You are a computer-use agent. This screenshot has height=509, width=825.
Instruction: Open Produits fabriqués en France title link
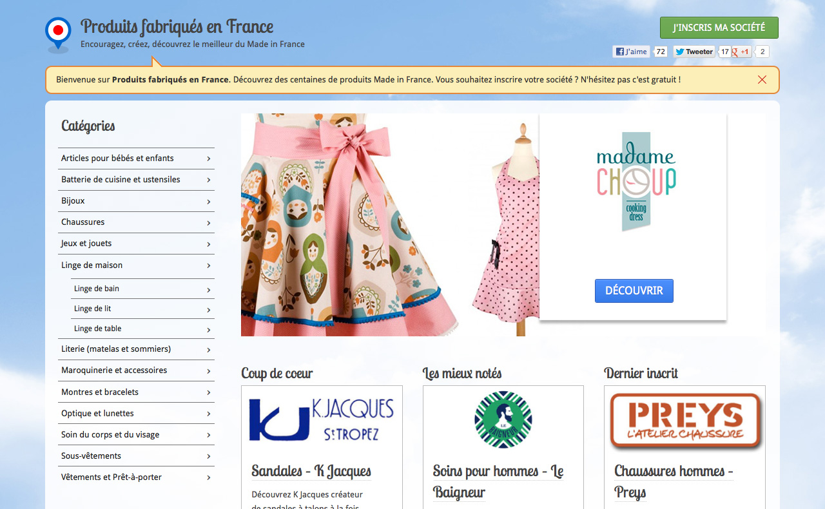click(x=177, y=26)
